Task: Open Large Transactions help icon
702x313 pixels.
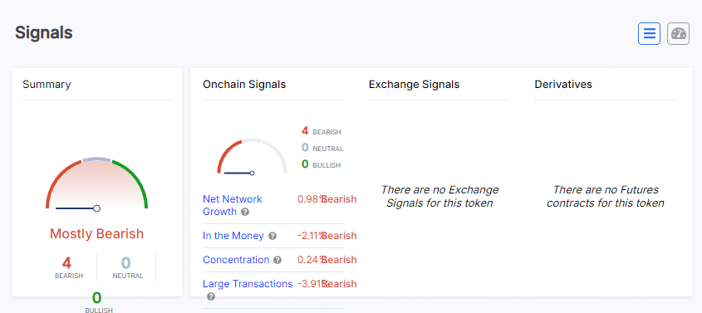Action: tap(211, 296)
